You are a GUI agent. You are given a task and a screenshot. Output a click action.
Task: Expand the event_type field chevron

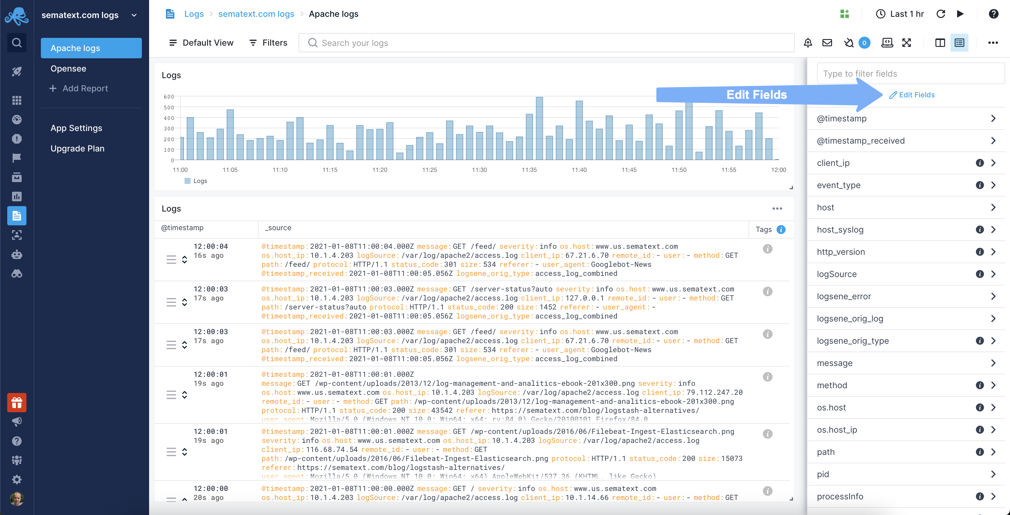[993, 185]
